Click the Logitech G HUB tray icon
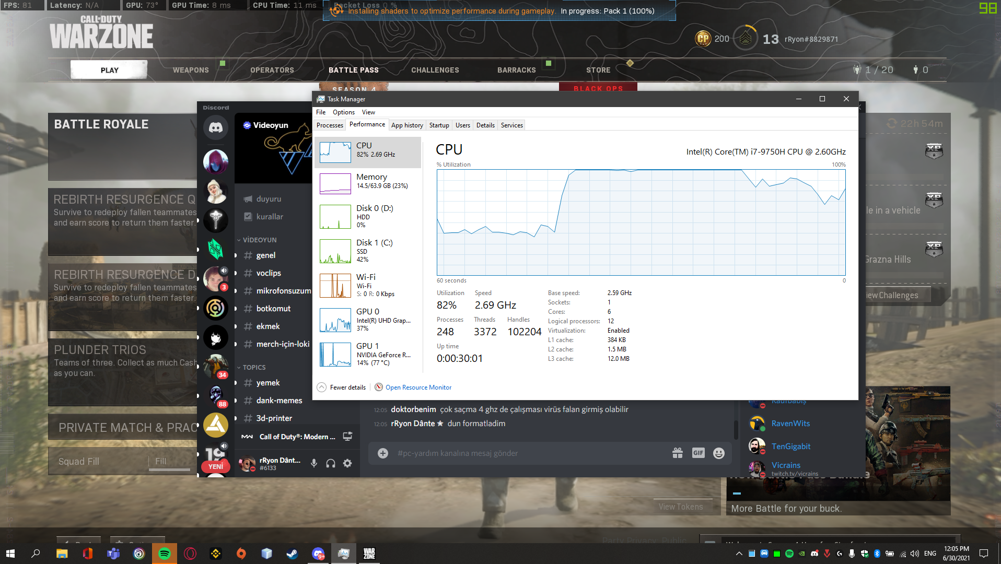The width and height of the screenshot is (1001, 564). 840,554
